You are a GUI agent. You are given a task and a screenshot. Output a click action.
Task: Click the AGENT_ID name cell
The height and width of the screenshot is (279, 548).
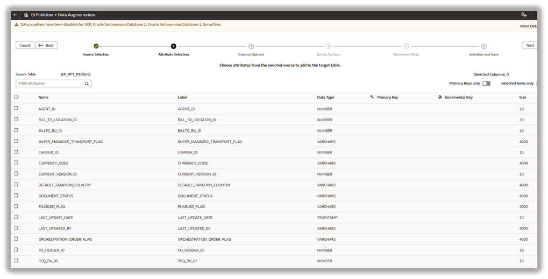(x=47, y=109)
